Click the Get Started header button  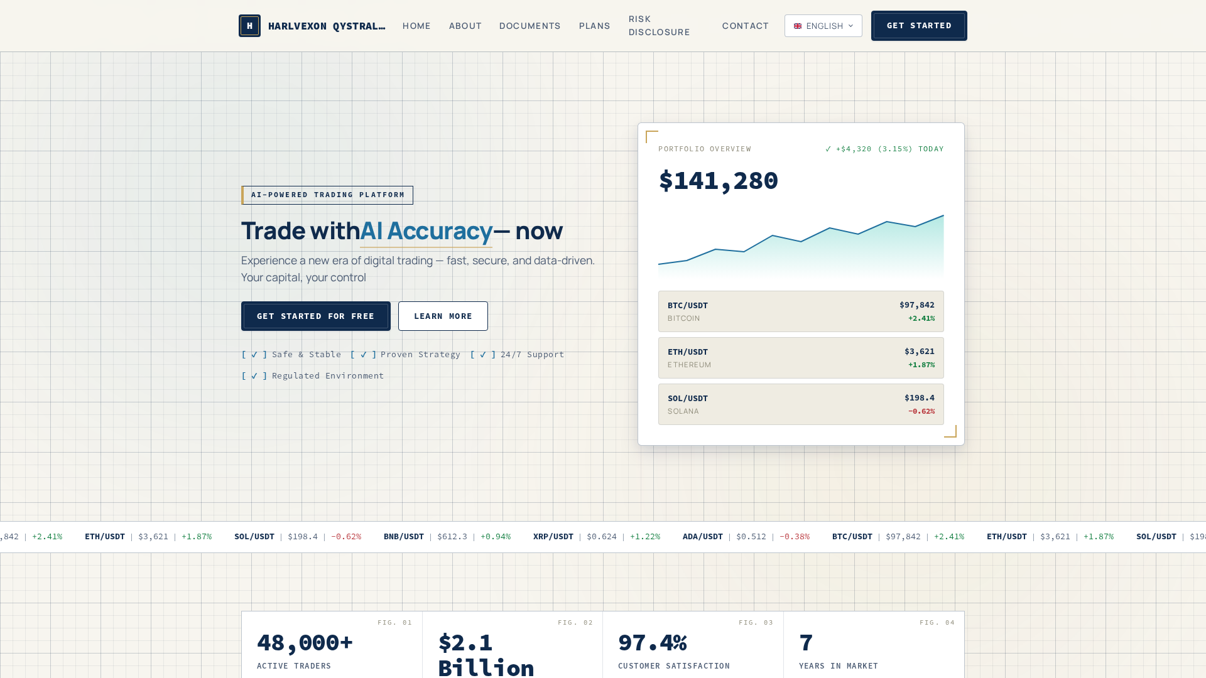[x=919, y=26]
